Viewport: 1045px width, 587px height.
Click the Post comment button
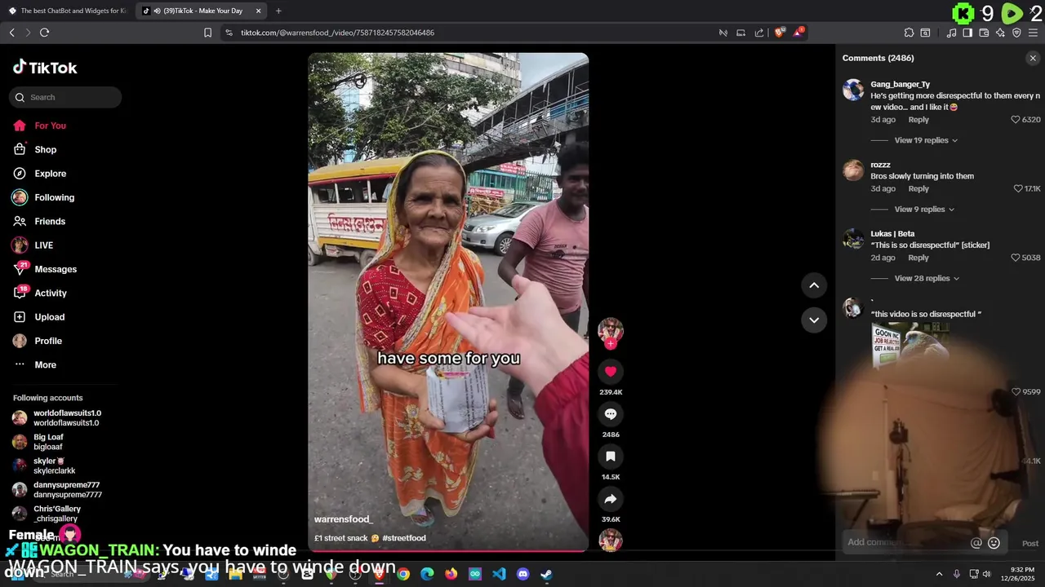(1030, 544)
